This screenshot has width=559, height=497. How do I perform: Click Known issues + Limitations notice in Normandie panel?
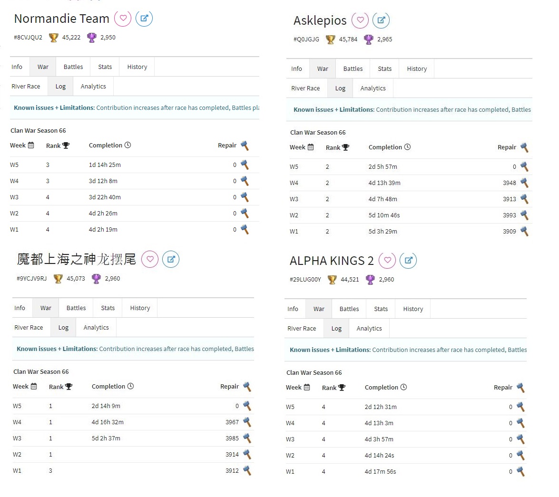pyautogui.click(x=54, y=108)
